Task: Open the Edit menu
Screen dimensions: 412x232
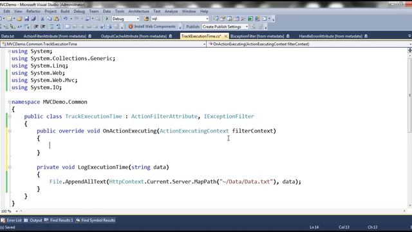Action: pyautogui.click(x=6, y=12)
